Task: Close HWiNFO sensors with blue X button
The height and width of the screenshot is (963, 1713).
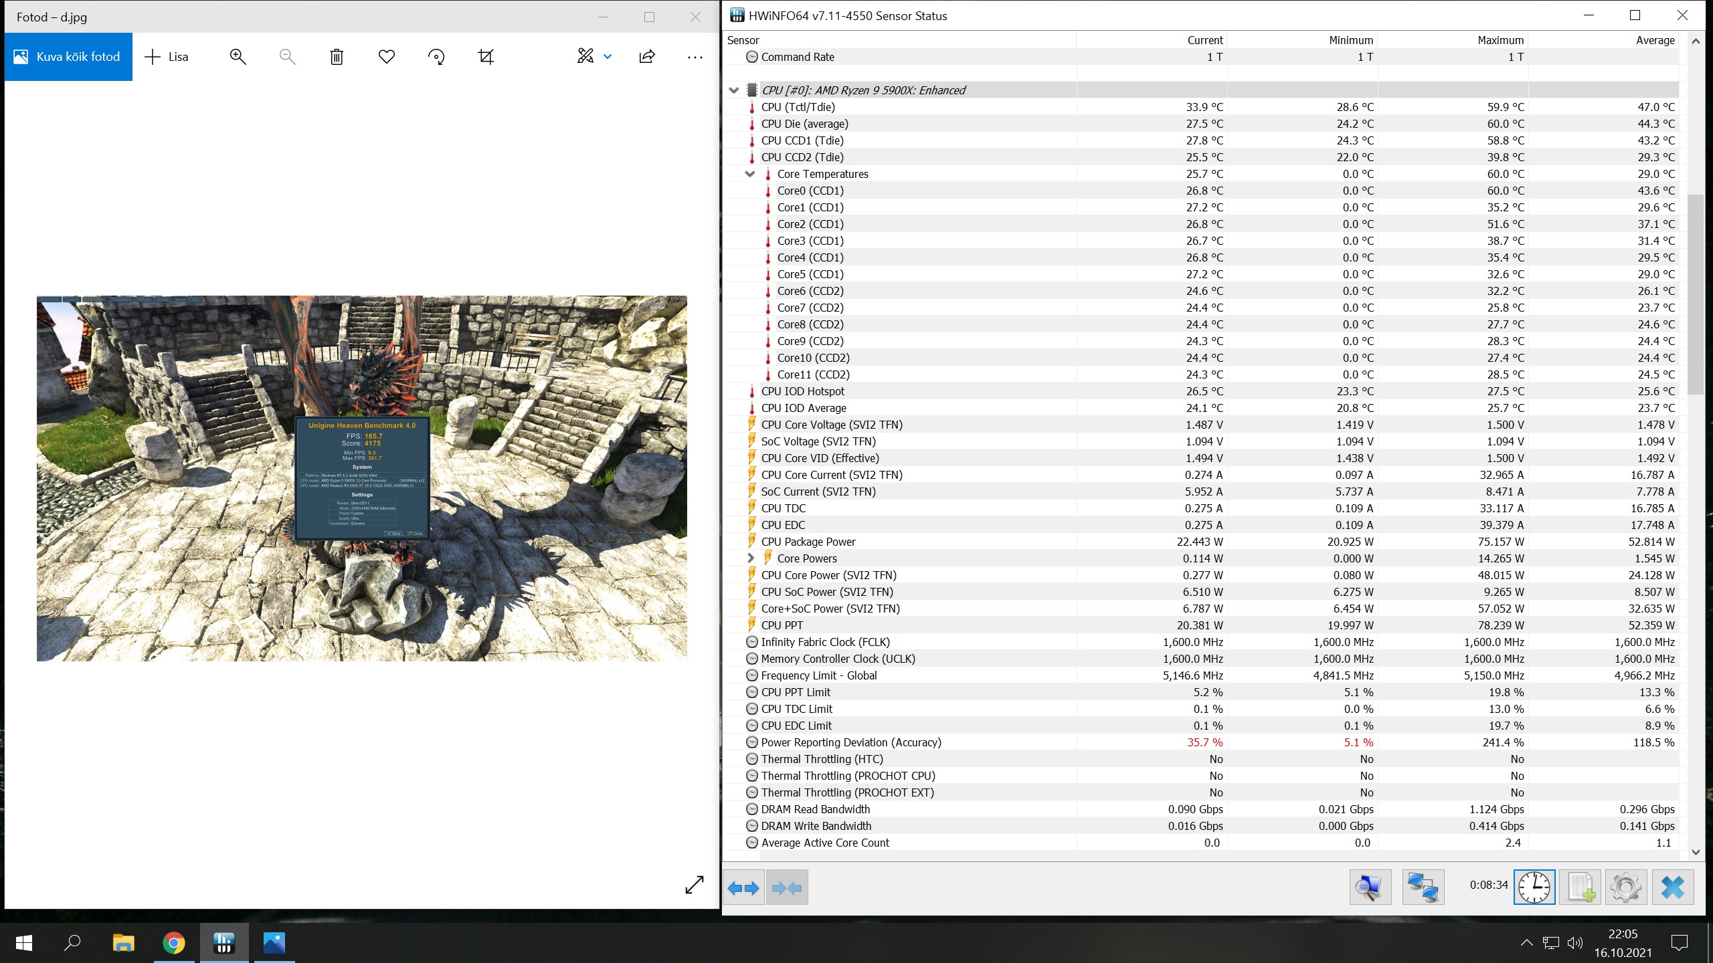Action: pyautogui.click(x=1673, y=888)
